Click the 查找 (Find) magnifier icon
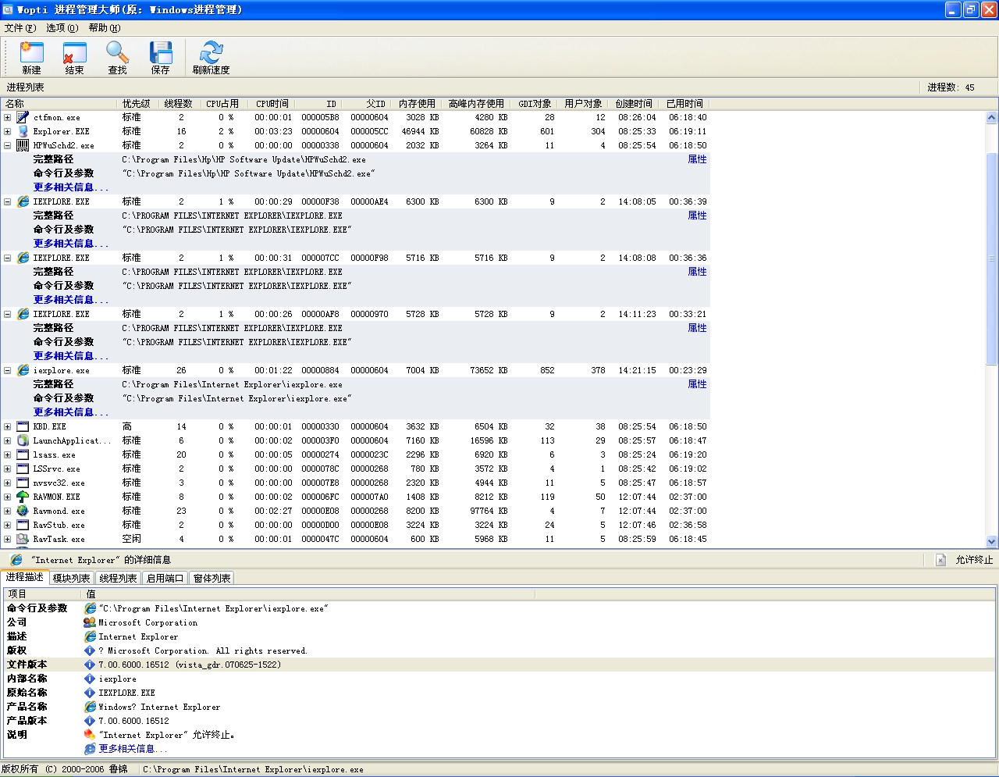Screen dimensions: 999x777 [x=117, y=53]
